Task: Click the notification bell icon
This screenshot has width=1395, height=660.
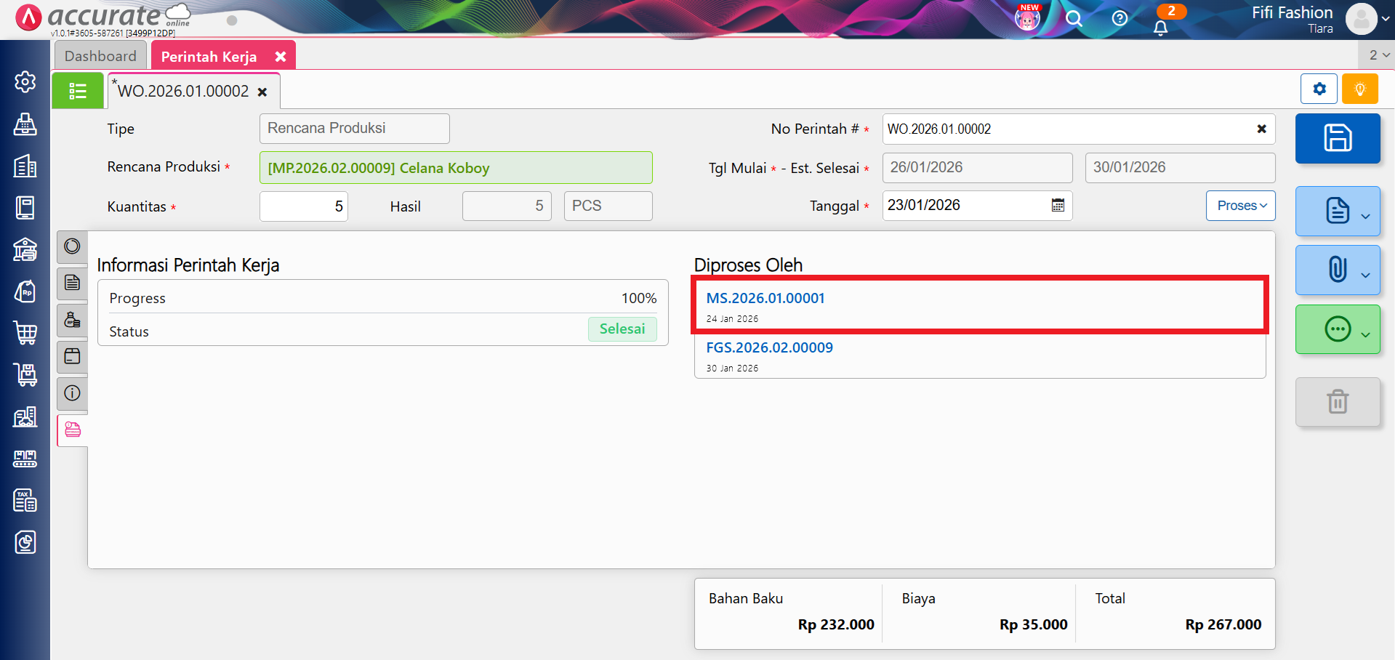Action: [1160, 28]
